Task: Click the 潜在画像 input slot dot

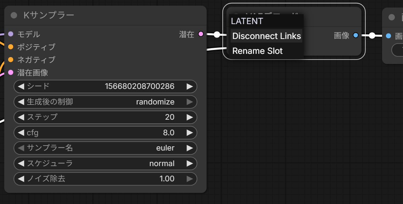Action: click(11, 72)
